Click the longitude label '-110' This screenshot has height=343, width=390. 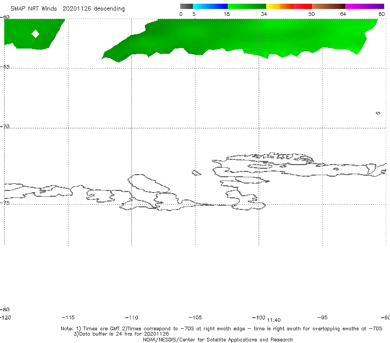pyautogui.click(x=132, y=318)
